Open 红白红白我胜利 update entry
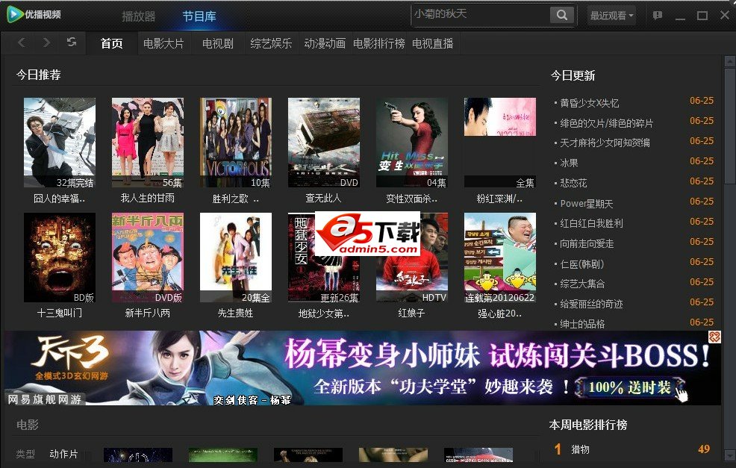736x468 pixels. 591,223
